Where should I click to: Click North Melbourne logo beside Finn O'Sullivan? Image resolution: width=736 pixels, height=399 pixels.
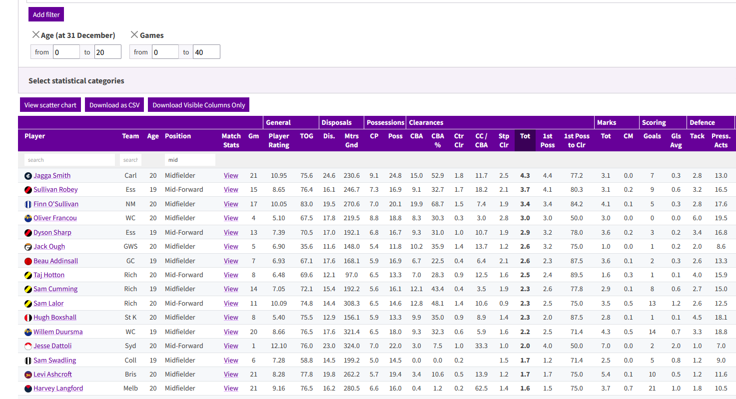[x=28, y=204]
